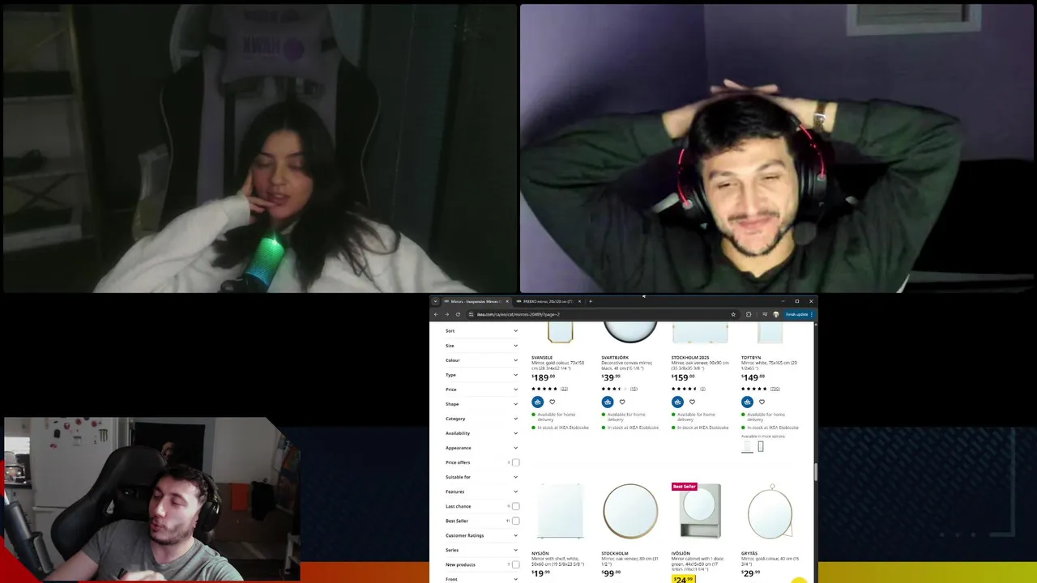Open the SVARTBJÖRK product link
Image resolution: width=1037 pixels, height=583 pixels.
pyautogui.click(x=615, y=357)
